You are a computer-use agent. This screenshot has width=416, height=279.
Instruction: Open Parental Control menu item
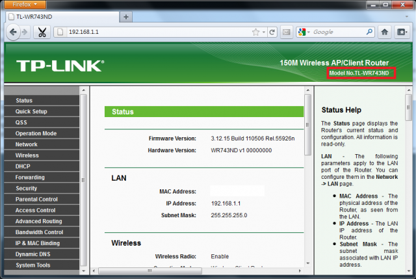click(x=42, y=199)
